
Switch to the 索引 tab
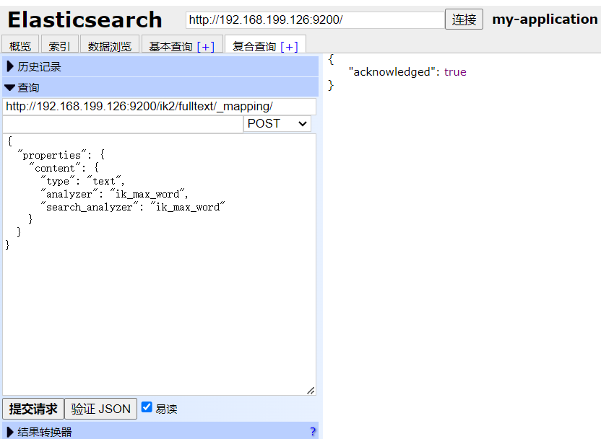(60, 45)
